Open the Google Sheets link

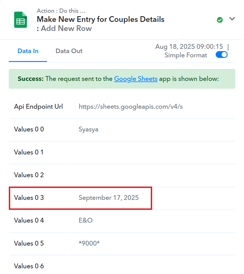[136, 79]
